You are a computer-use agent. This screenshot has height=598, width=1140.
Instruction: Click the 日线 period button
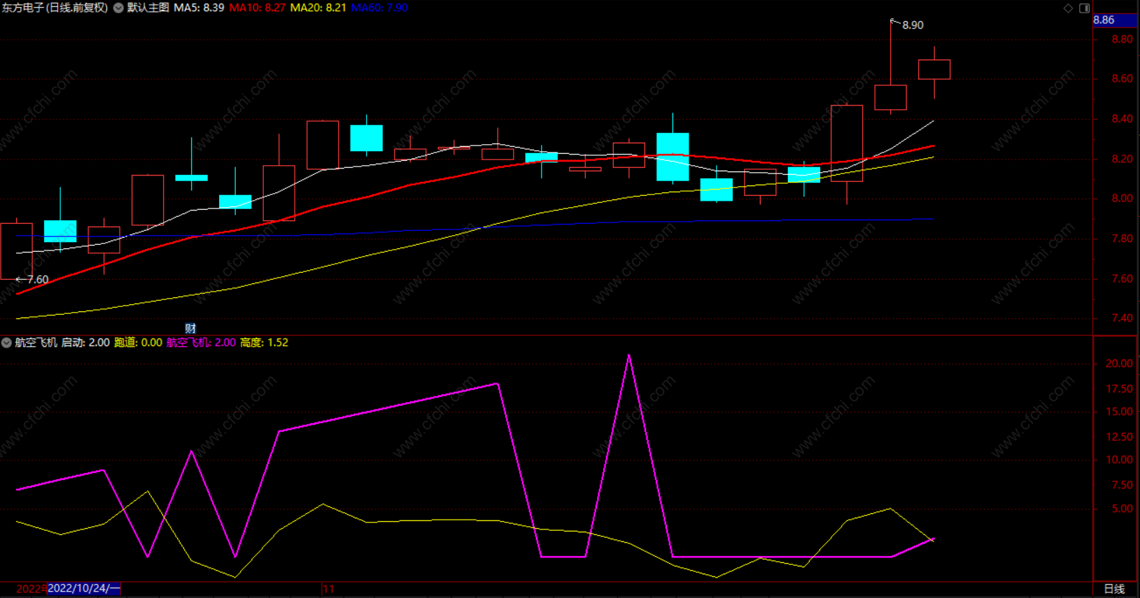click(x=1114, y=589)
